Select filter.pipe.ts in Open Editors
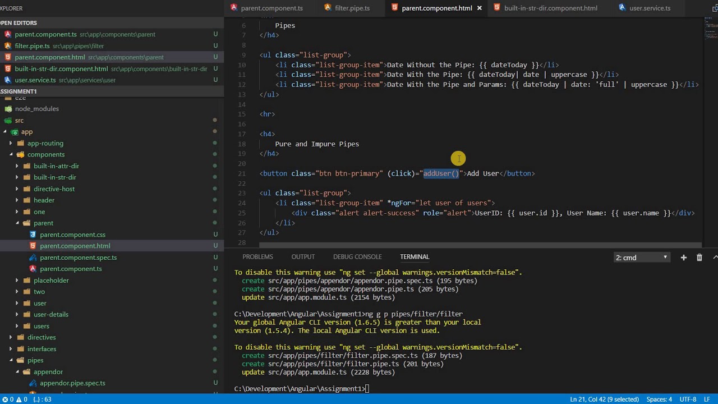This screenshot has height=404, width=718. click(x=32, y=46)
